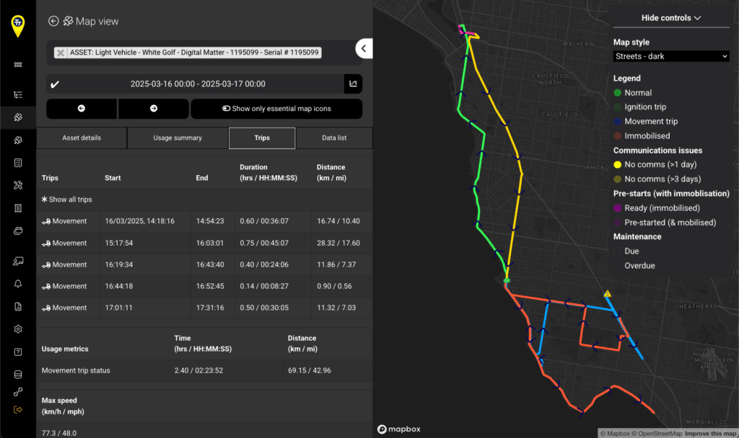This screenshot has width=739, height=438.
Task: Collapse the Hide controls panel
Action: coord(671,18)
